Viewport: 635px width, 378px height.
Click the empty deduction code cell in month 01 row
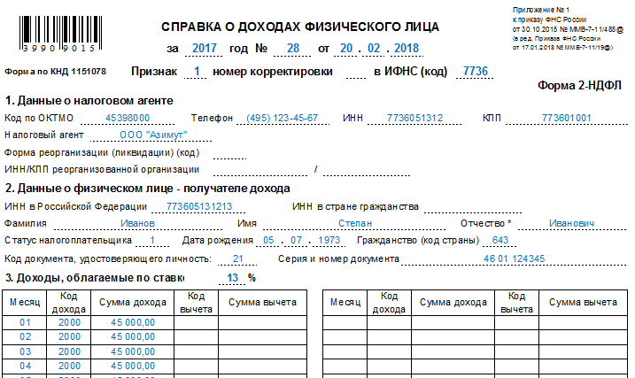pyautogui.click(x=196, y=323)
